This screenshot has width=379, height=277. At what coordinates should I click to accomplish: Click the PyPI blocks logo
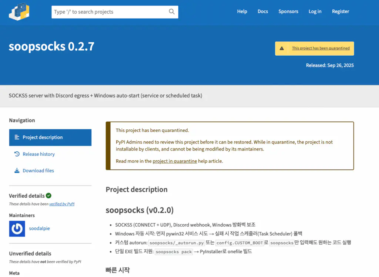19,11
